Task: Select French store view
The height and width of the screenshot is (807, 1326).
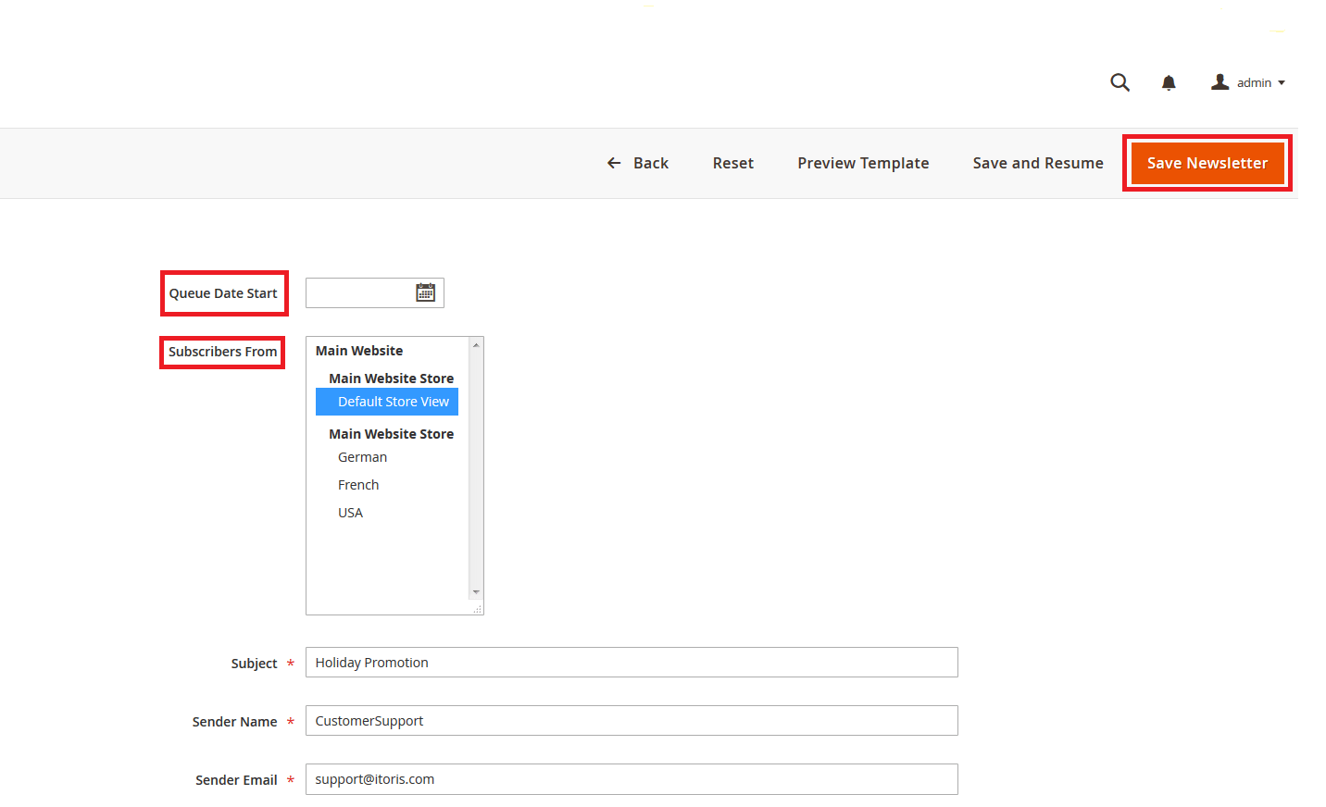Action: click(358, 485)
